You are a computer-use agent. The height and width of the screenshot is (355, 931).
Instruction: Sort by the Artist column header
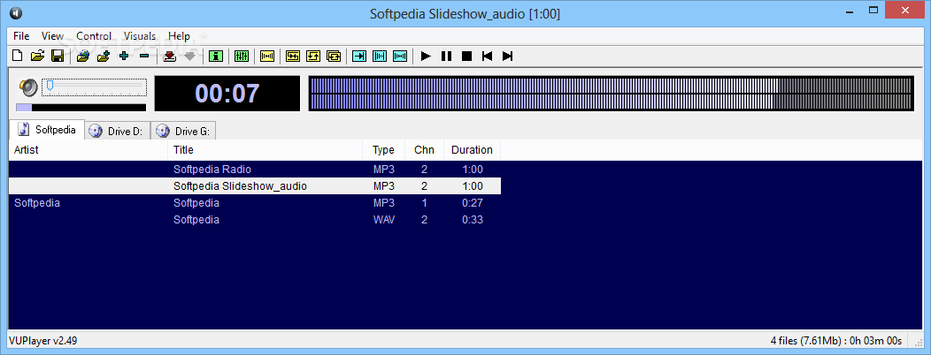(88, 150)
